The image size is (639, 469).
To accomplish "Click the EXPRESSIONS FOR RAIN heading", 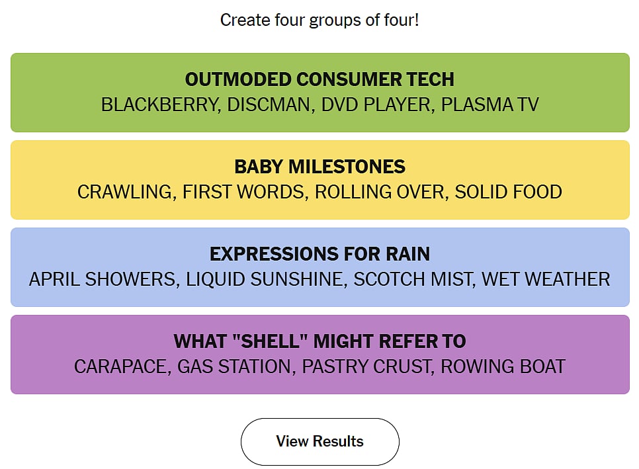I will point(319,254).
